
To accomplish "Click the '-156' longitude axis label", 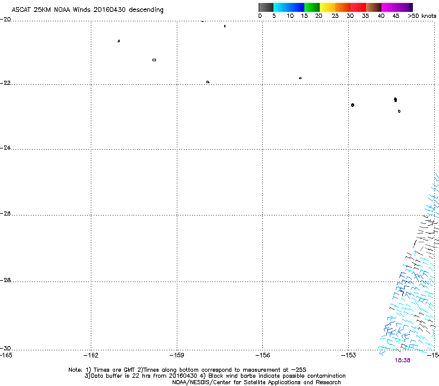I will click(263, 356).
